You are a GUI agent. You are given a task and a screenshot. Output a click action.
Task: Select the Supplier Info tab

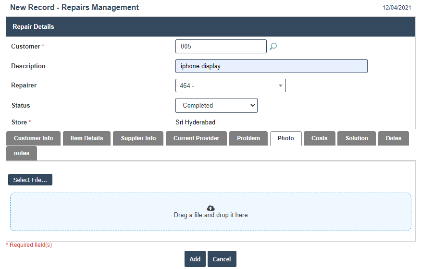coord(138,138)
